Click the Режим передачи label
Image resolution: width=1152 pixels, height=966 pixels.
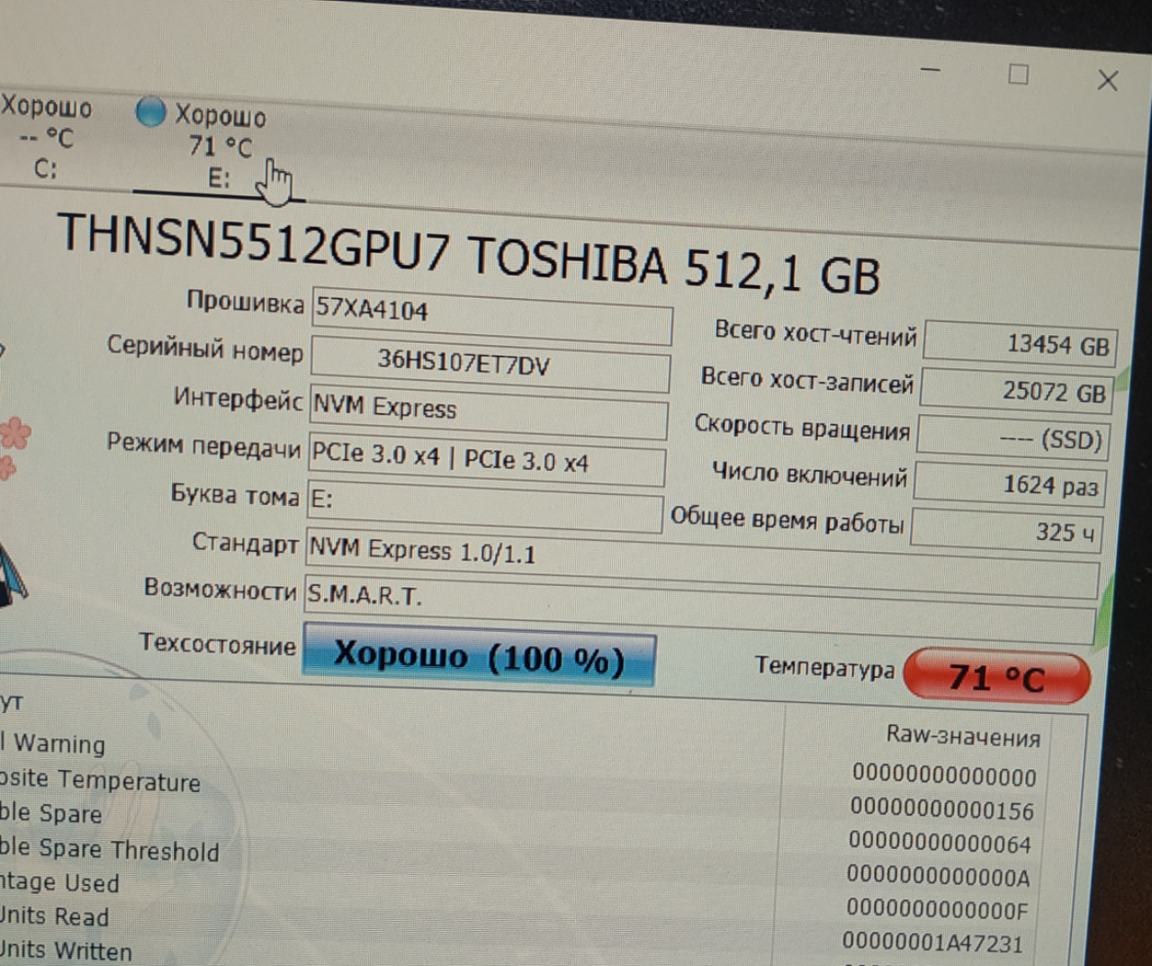[x=203, y=444]
